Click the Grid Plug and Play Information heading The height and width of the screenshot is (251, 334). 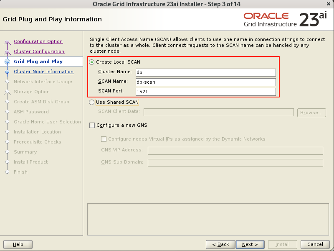(x=52, y=19)
